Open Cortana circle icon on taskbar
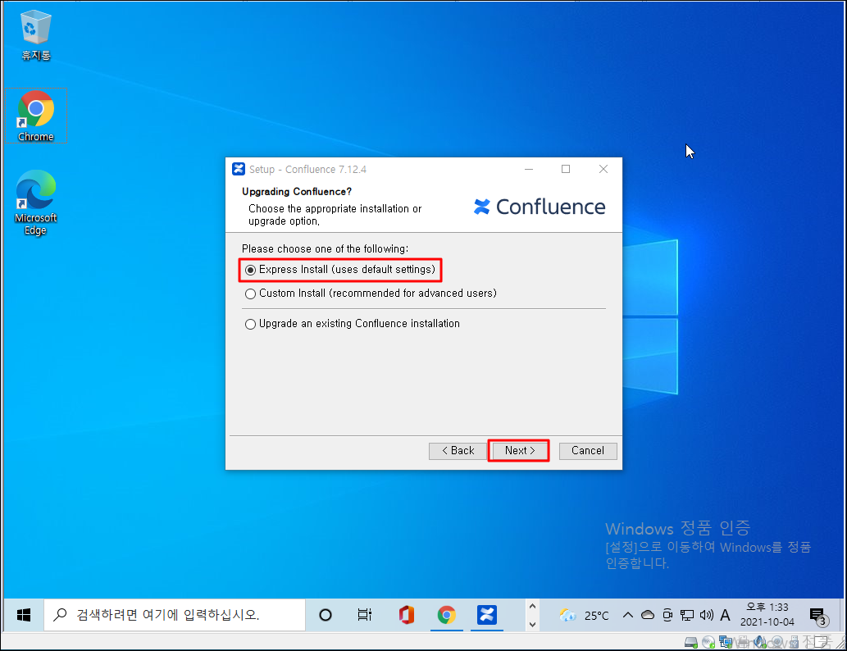The width and height of the screenshot is (847, 651). pos(326,615)
